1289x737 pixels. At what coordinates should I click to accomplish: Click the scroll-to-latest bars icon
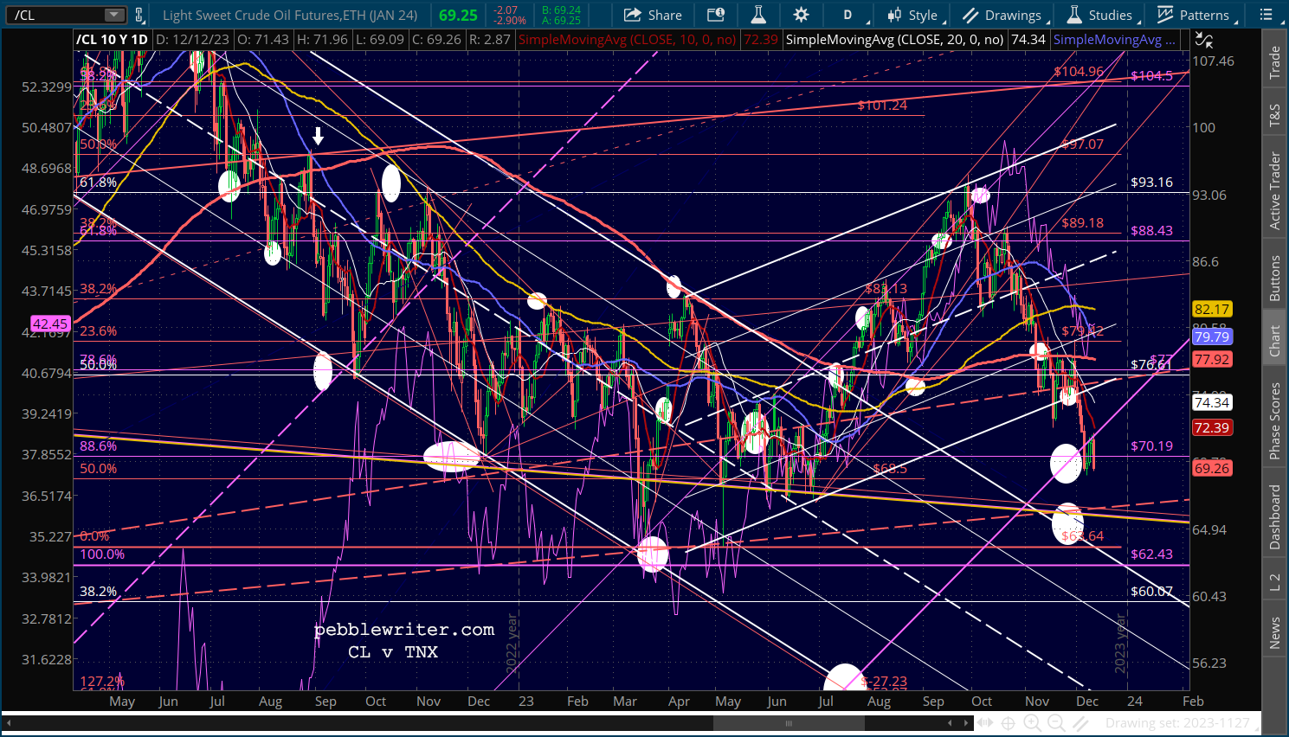click(x=985, y=723)
